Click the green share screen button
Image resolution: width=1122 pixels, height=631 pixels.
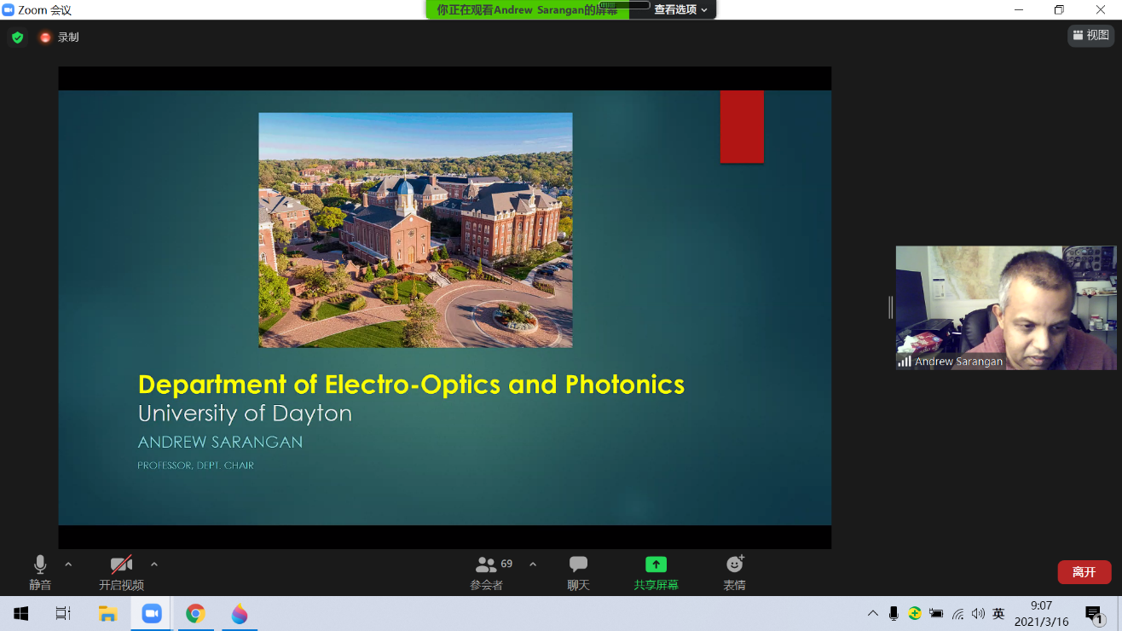(x=656, y=572)
